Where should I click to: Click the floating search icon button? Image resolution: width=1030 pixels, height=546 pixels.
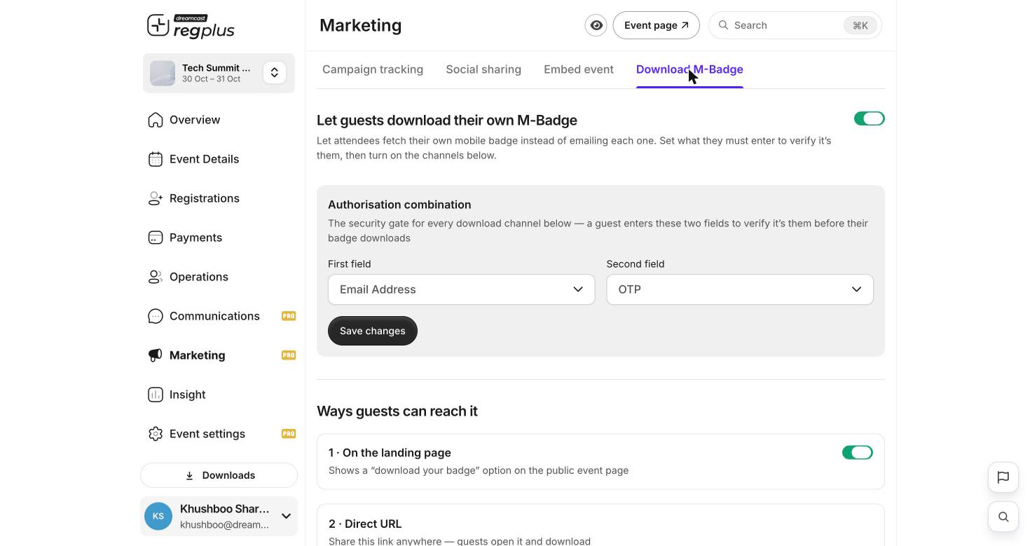[1003, 517]
